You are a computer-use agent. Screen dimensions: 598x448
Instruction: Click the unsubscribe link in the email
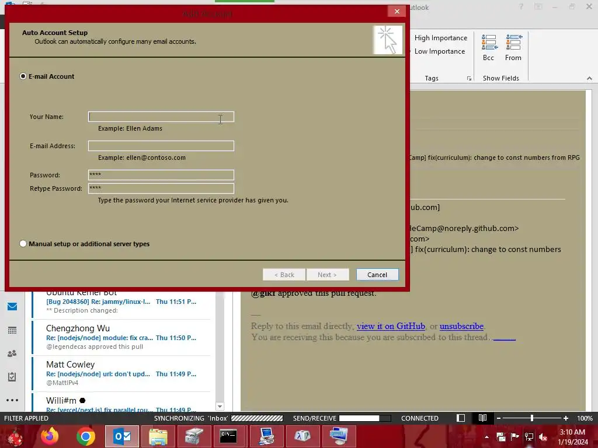[461, 326]
